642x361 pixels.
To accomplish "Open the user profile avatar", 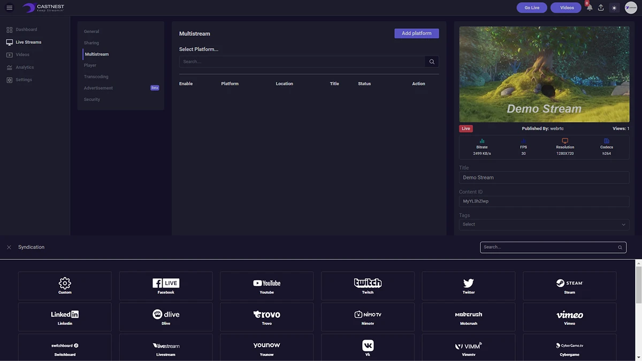I will (631, 7).
